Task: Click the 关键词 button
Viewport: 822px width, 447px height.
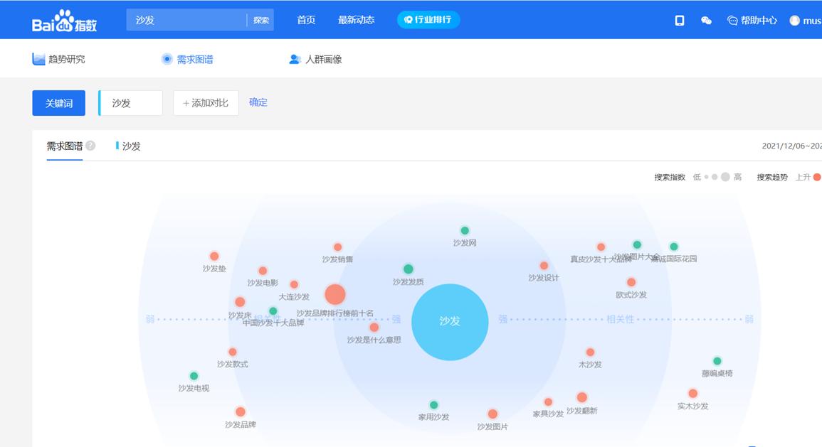Action: (x=58, y=103)
